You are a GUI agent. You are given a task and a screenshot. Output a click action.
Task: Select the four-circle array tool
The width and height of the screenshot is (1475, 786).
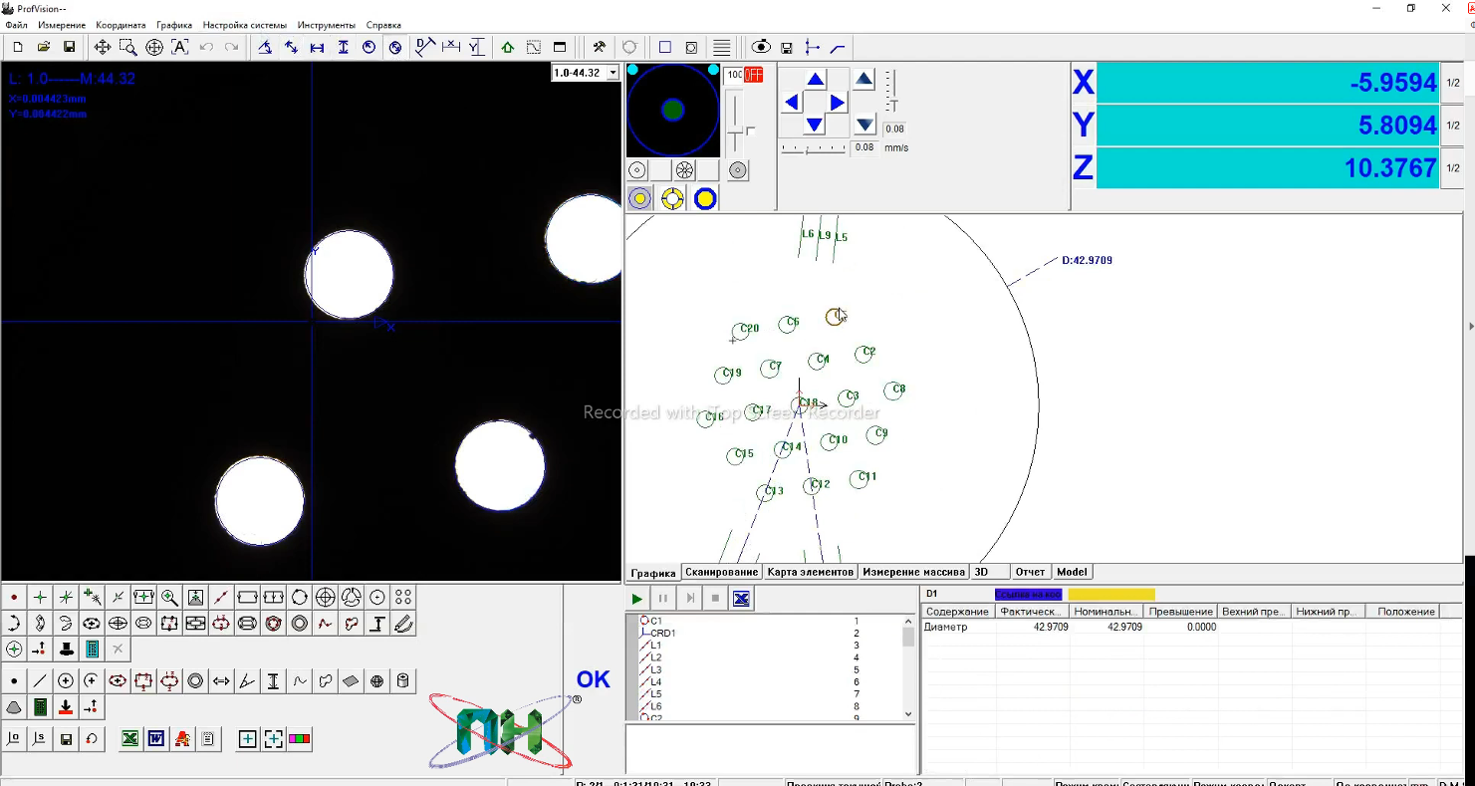pos(403,598)
